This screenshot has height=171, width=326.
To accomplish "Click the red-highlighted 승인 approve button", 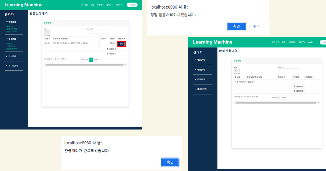I will [x=122, y=44].
